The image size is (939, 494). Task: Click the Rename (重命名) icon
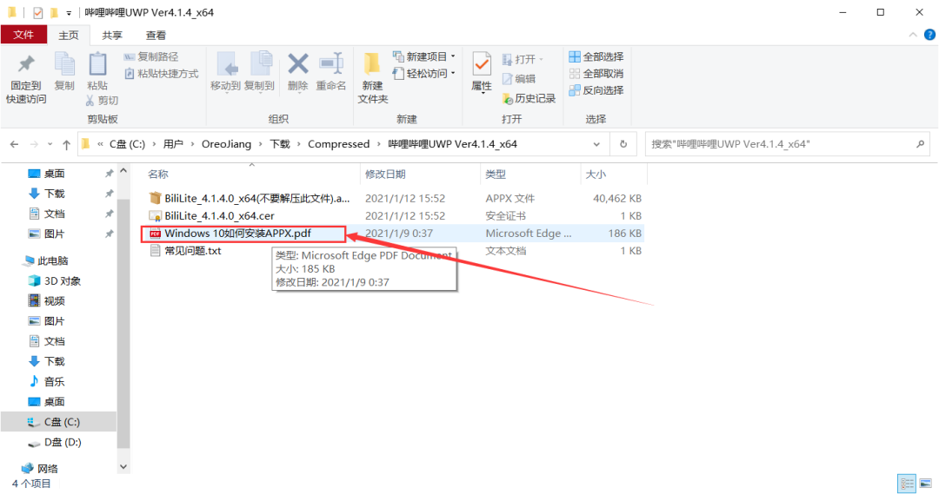pos(330,64)
